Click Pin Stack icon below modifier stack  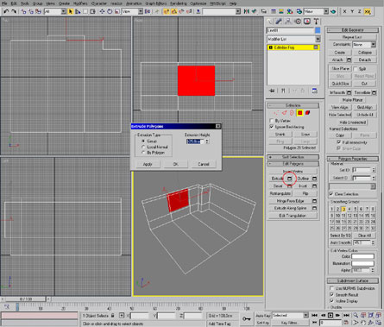(272, 91)
